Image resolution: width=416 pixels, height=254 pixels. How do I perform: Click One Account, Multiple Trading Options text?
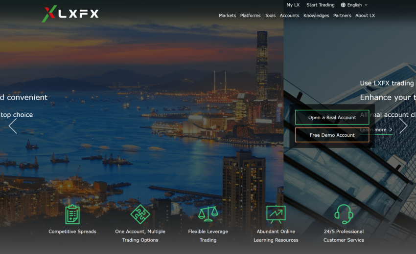tap(140, 236)
